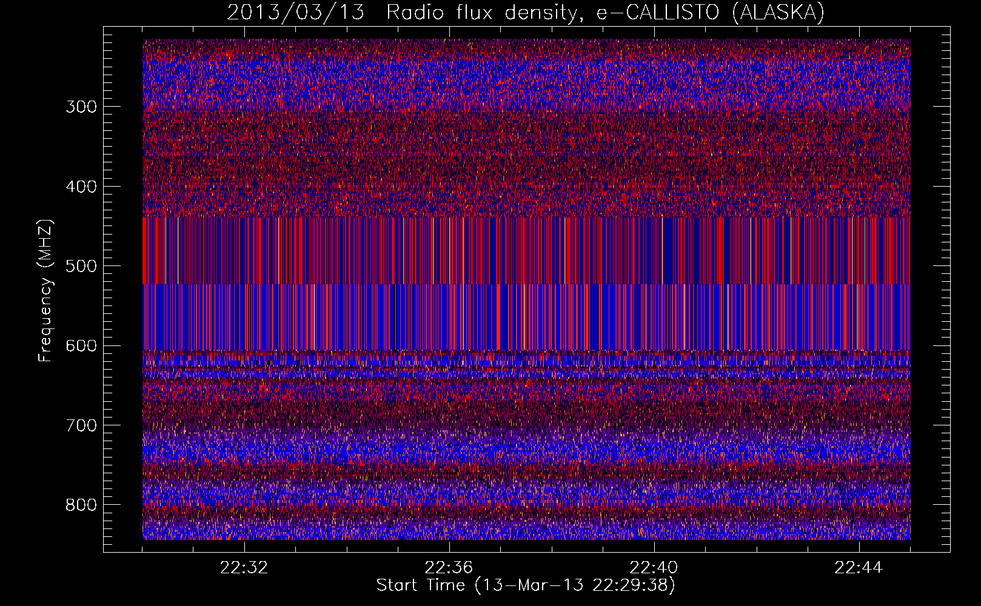The height and width of the screenshot is (606, 981).
Task: Click the 22:44 time tick label
Action: pos(859,568)
